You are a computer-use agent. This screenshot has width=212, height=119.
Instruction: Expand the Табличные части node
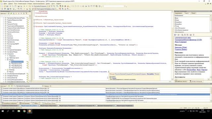pyautogui.click(x=6, y=58)
